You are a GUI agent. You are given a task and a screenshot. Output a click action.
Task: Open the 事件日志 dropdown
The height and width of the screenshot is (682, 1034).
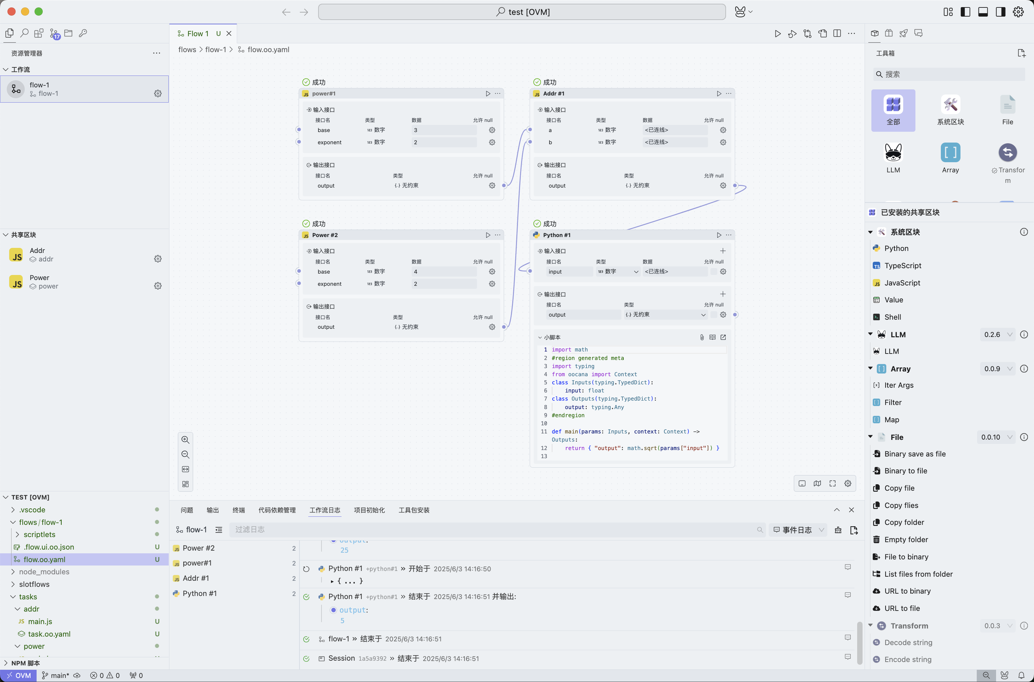[x=798, y=530]
